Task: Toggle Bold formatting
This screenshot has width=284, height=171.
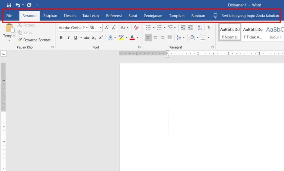Action: coord(61,37)
